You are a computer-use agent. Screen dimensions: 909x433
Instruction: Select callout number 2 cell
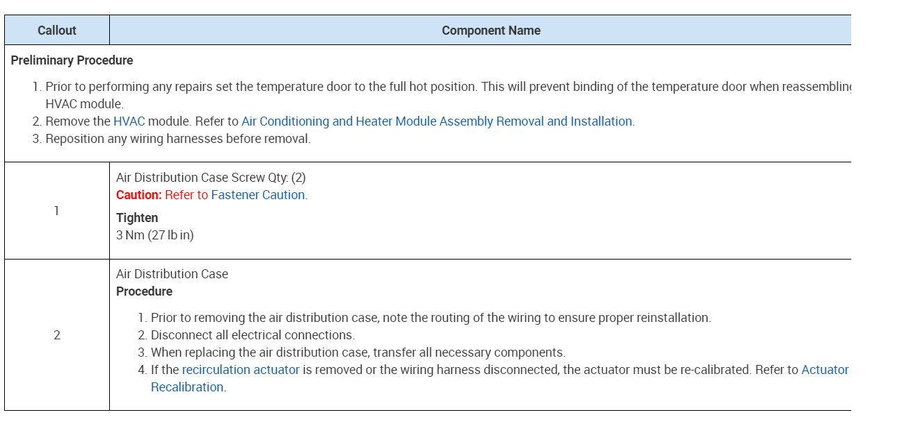pyautogui.click(x=57, y=335)
